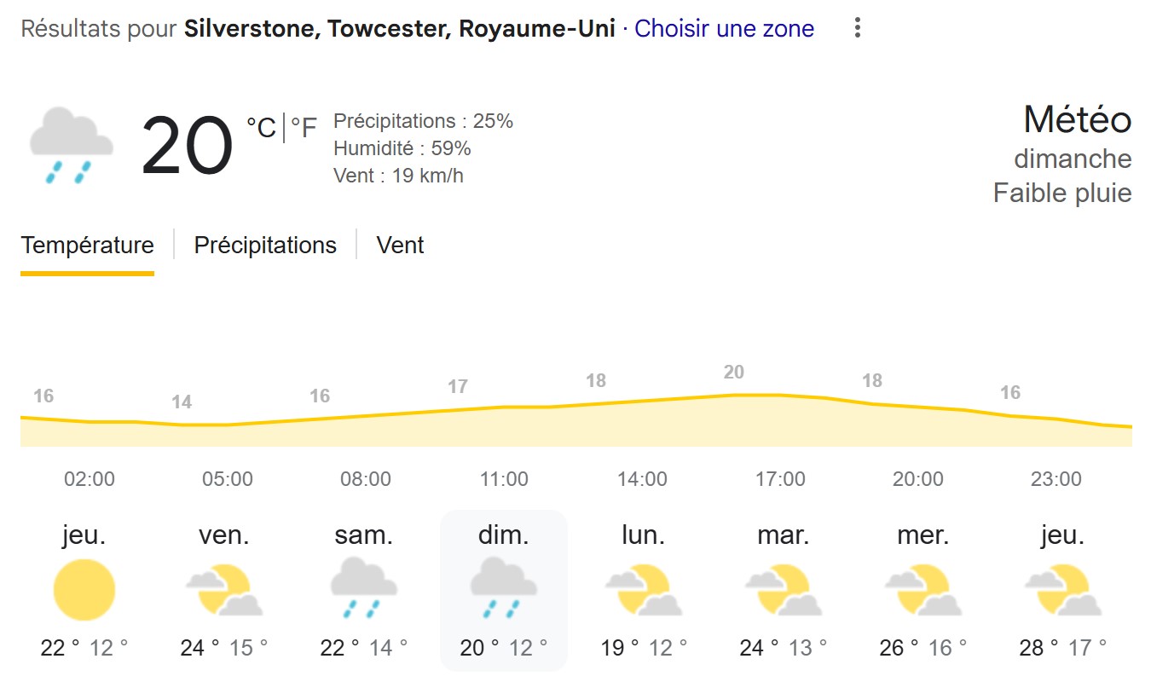Screen dimensions: 1151x682
Task: Select last jeu. day with 28° high
Action: (x=1063, y=590)
